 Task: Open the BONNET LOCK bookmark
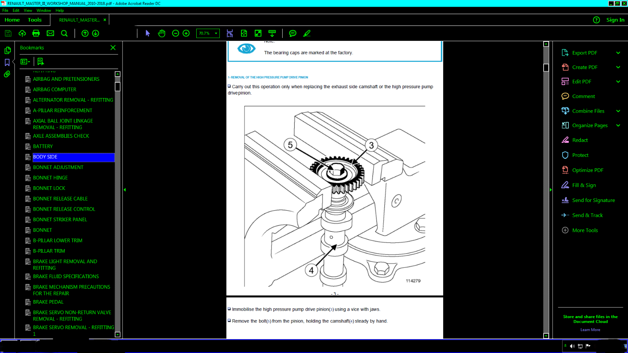pyautogui.click(x=49, y=188)
